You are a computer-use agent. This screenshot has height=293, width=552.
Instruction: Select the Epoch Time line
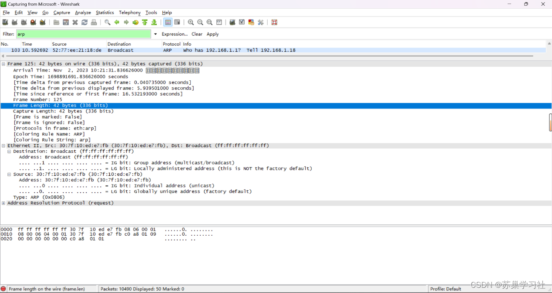[x=71, y=77]
